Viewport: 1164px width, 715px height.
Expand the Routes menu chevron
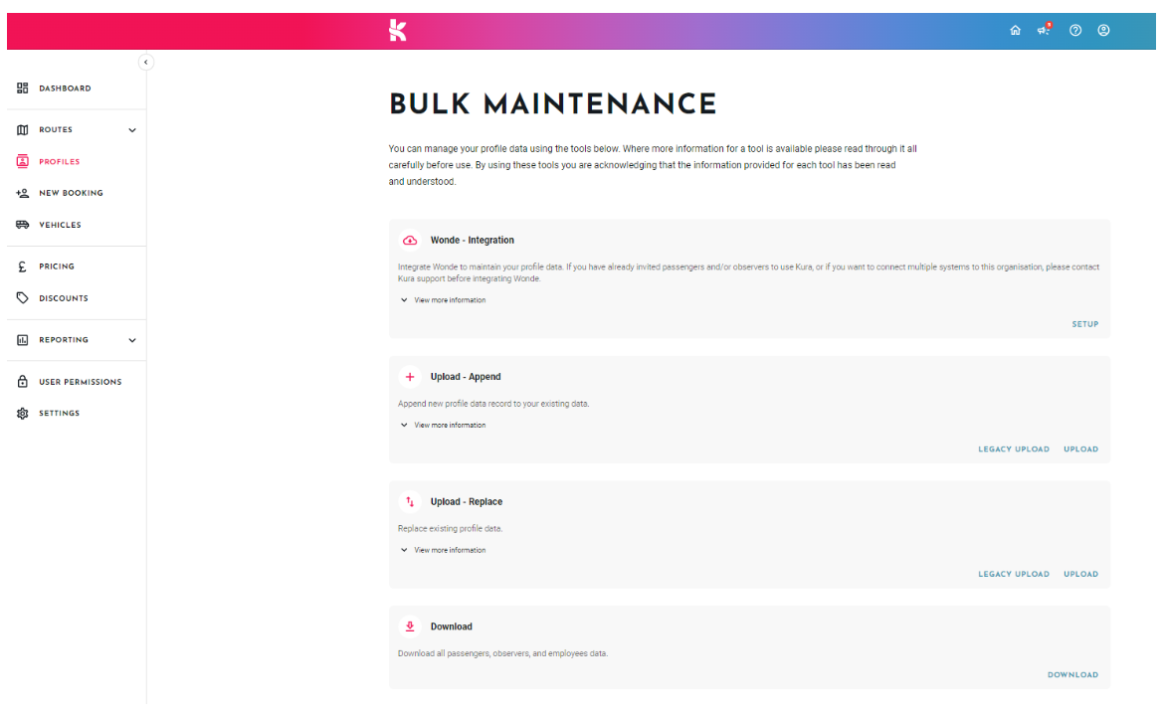132,130
